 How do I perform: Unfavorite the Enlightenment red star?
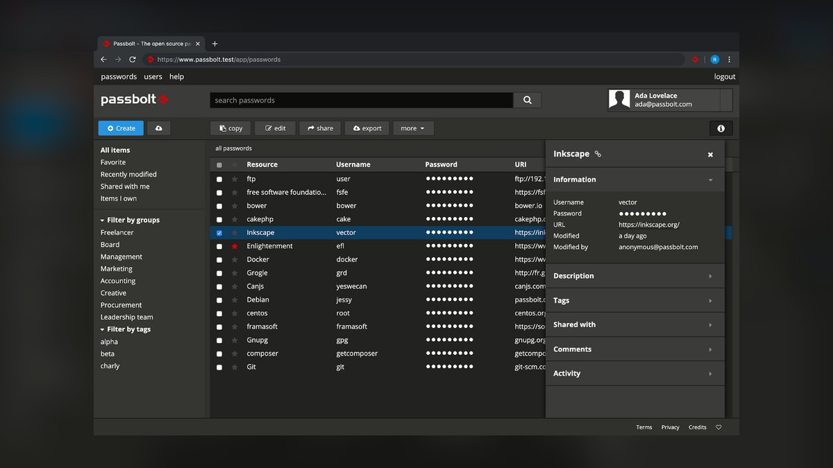click(x=235, y=246)
